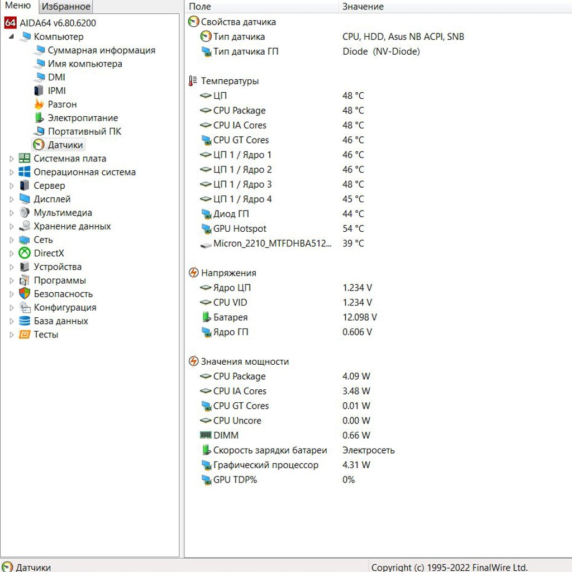
Task: Click the Системная плата motherboard icon
Action: [25, 158]
